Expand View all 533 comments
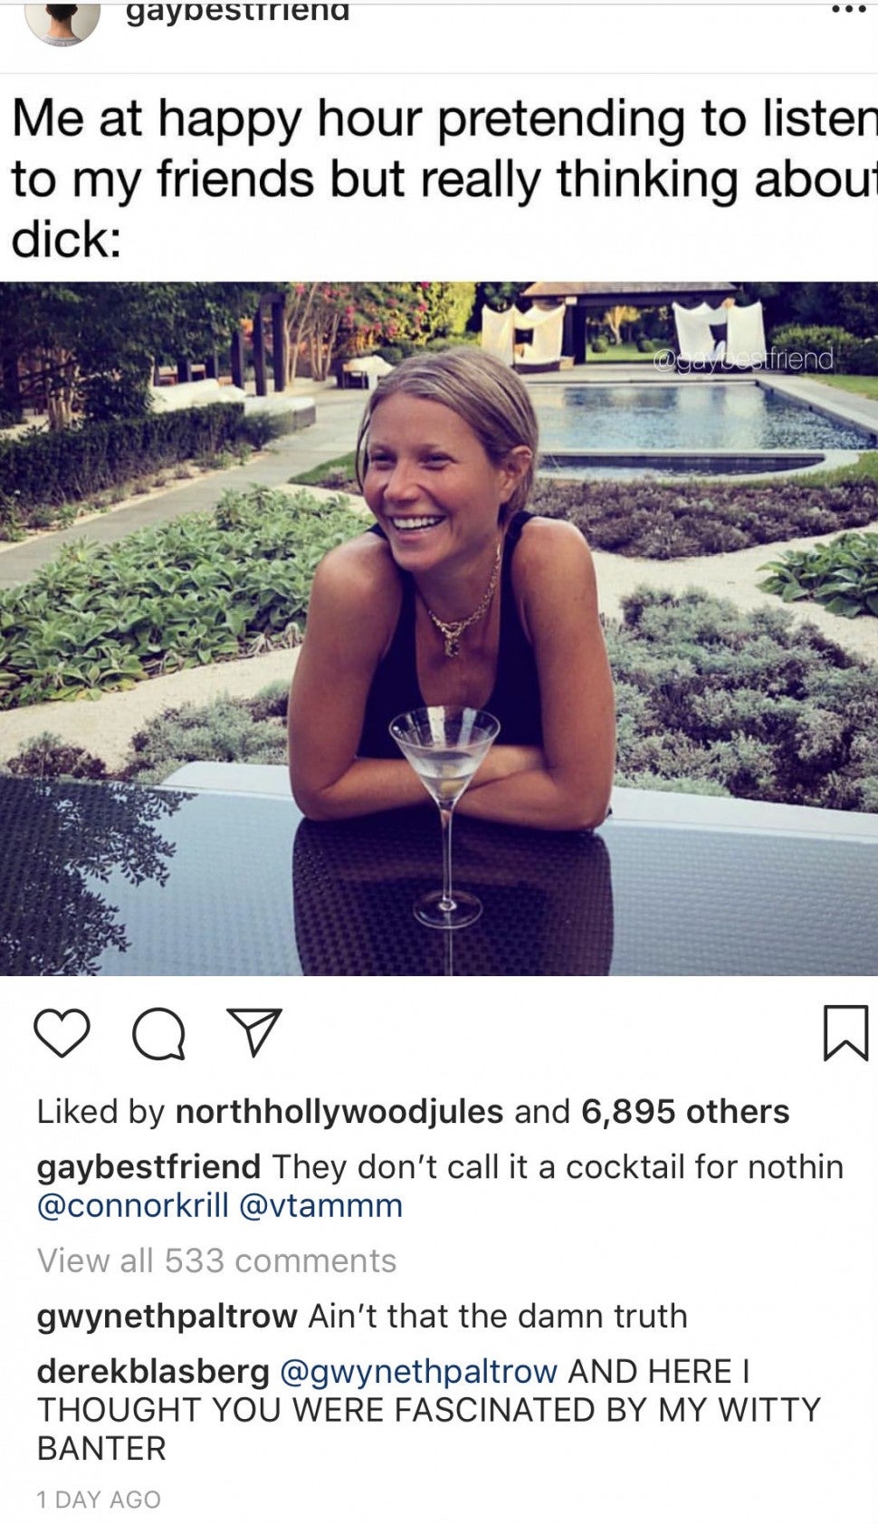This screenshot has height=1524, width=878. pos(216,1260)
